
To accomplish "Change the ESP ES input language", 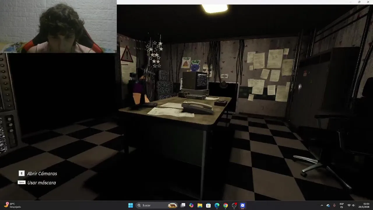I will point(342,205).
